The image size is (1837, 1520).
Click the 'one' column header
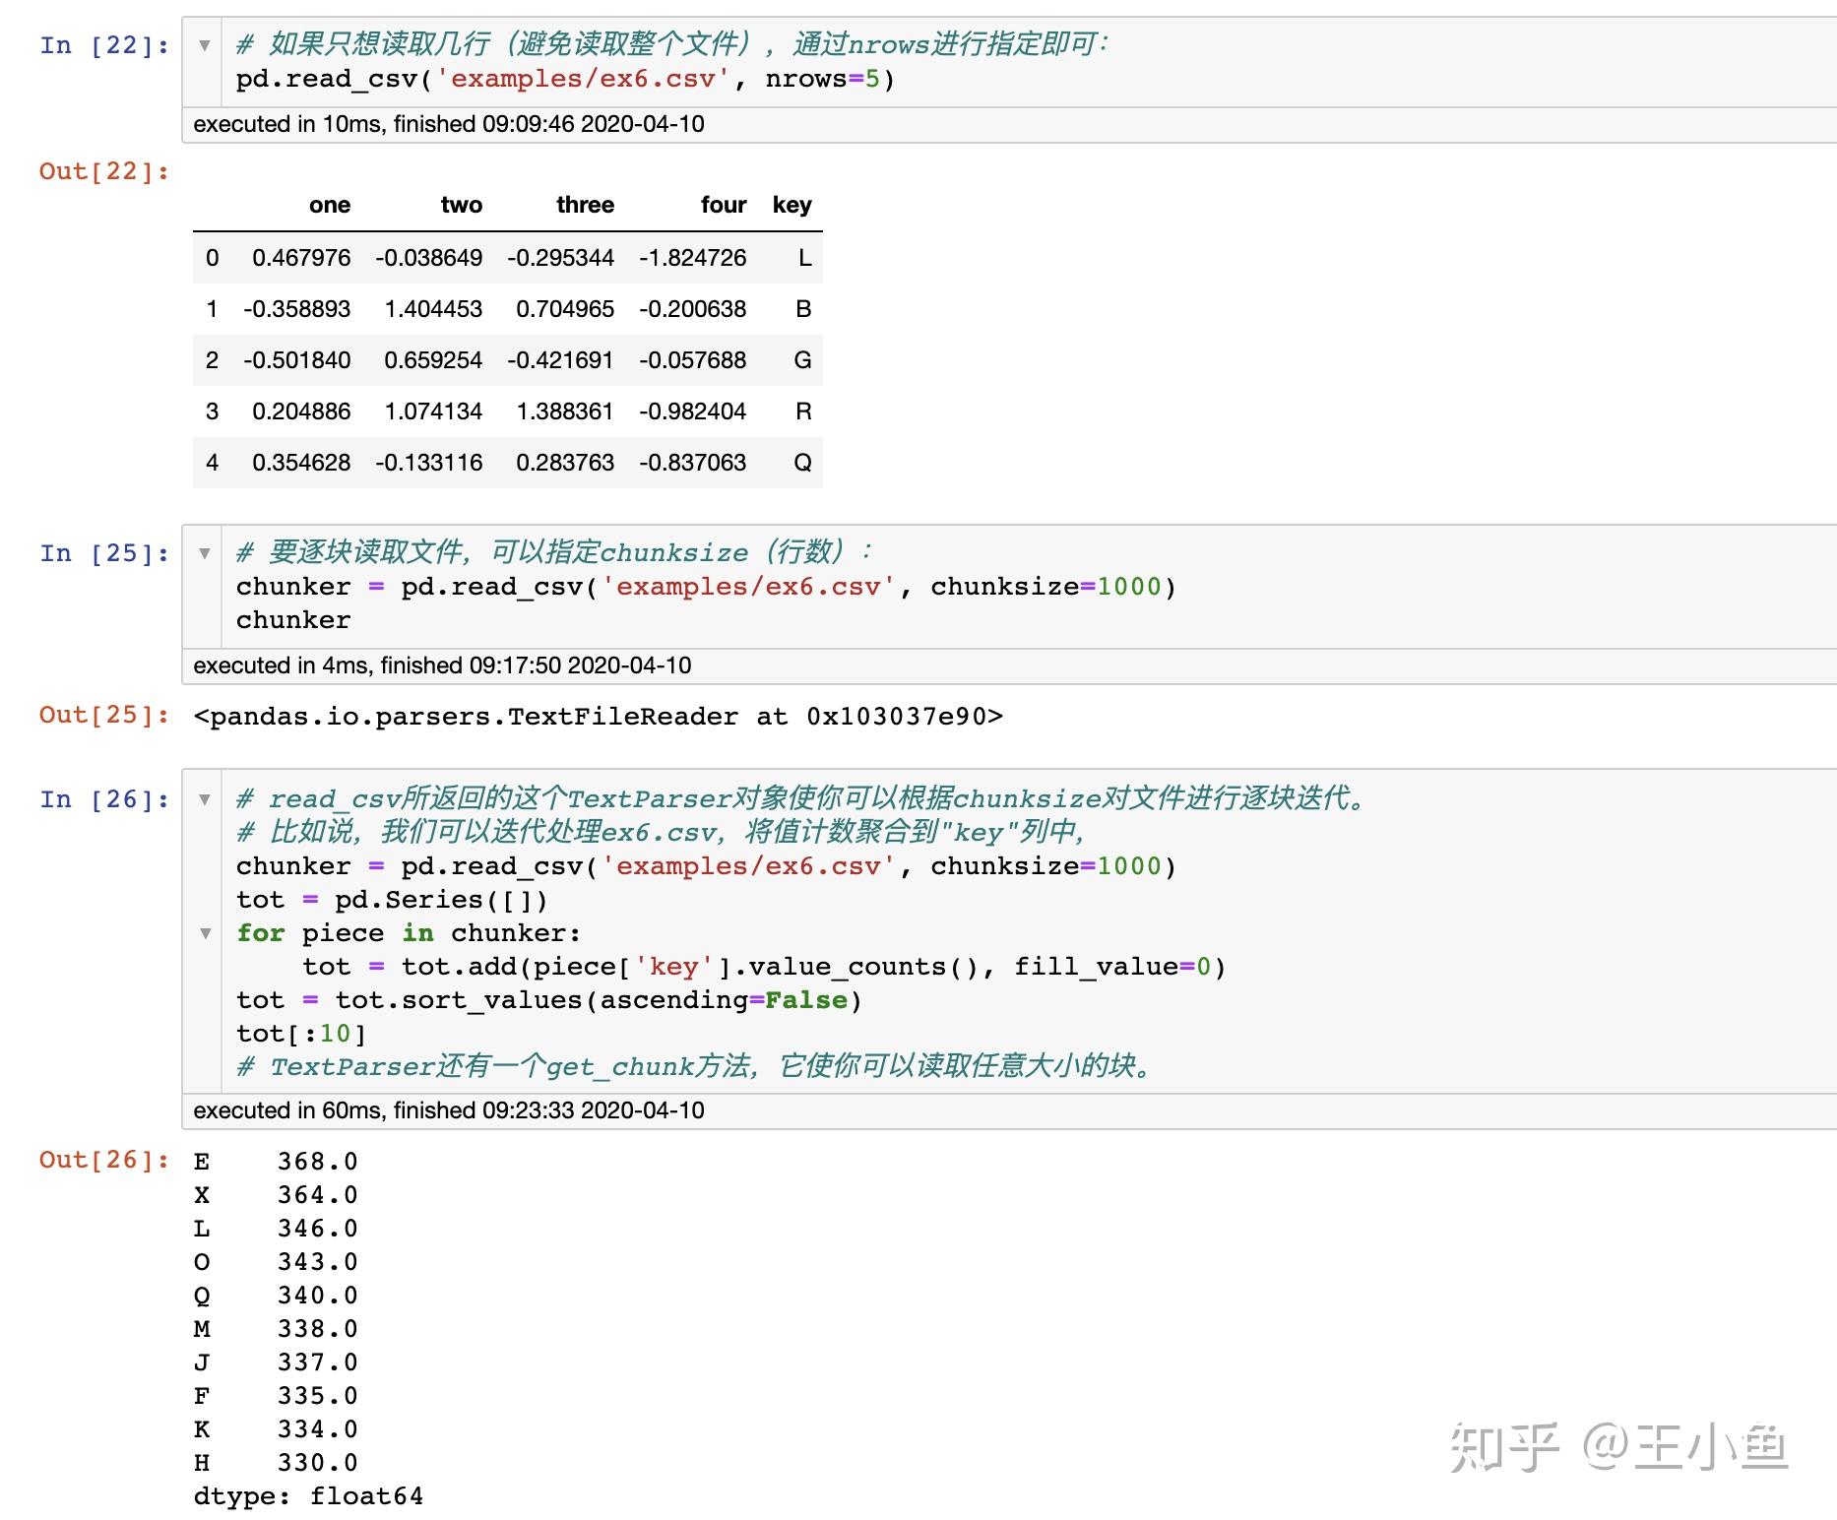(x=330, y=205)
